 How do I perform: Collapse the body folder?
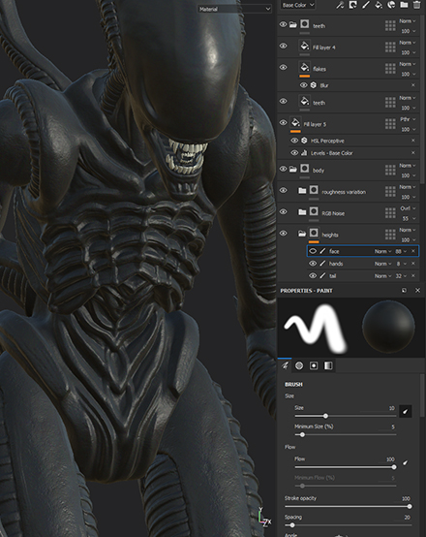point(293,169)
